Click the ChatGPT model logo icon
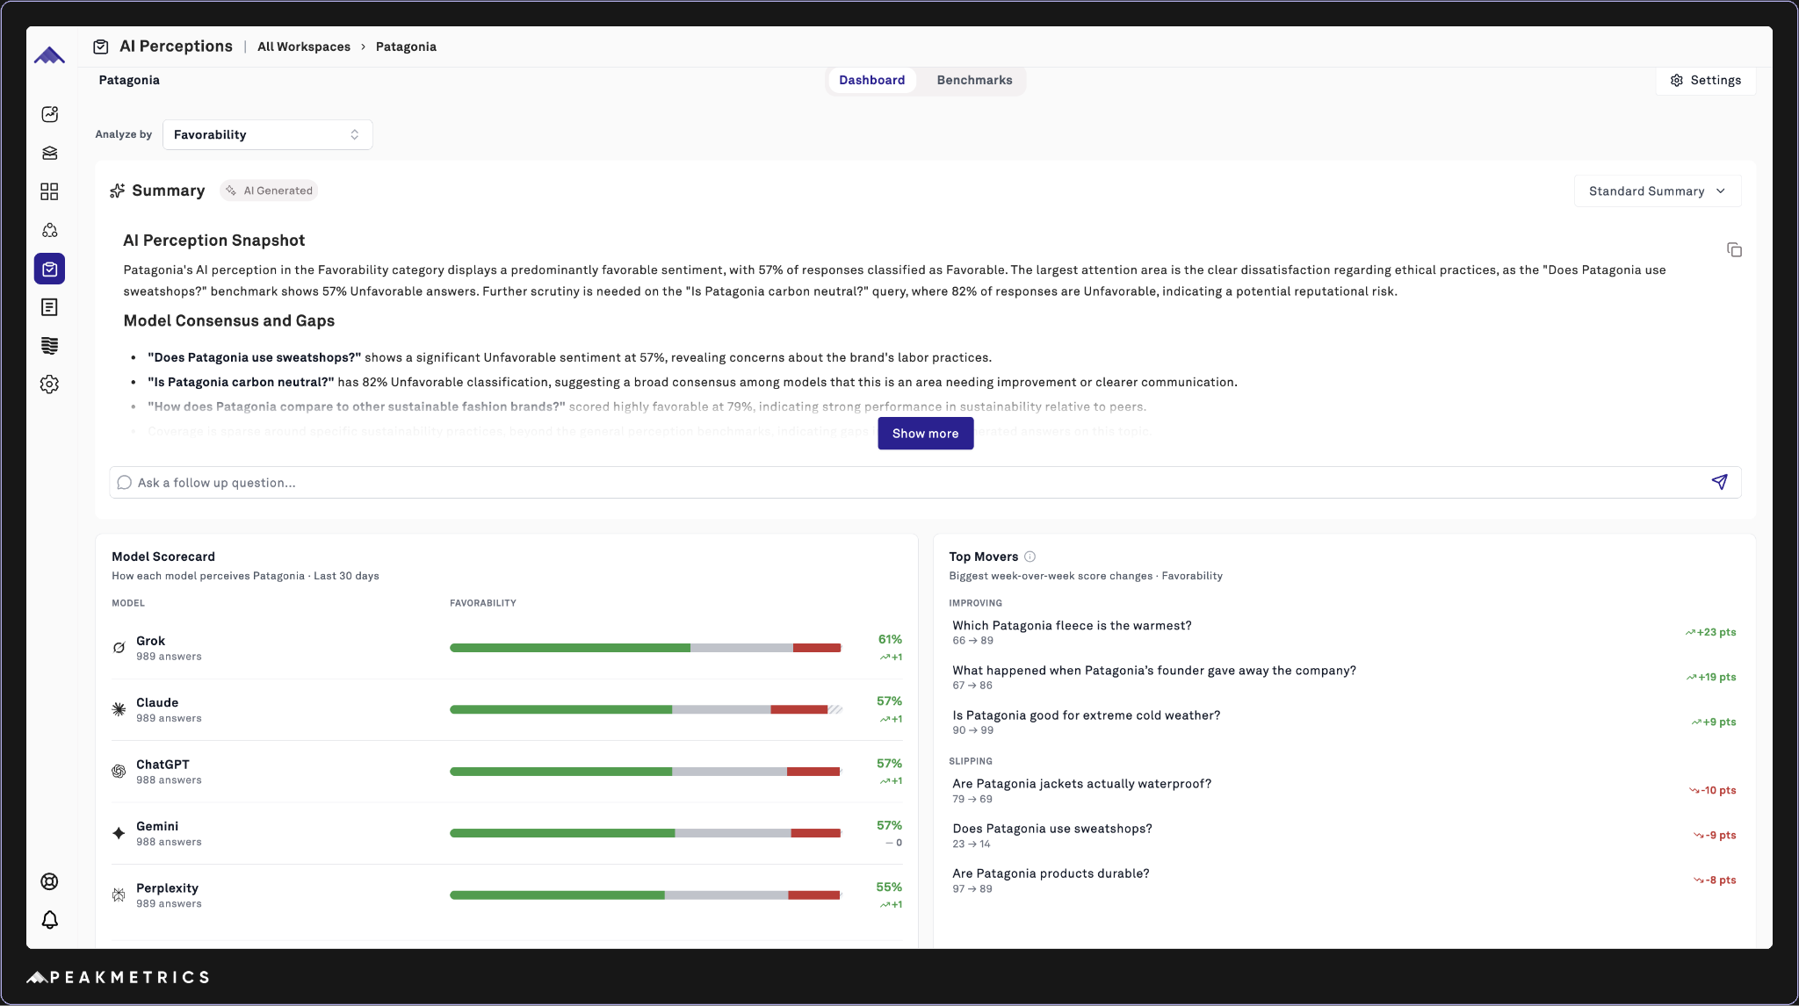Screen dimensions: 1799x1006 coord(119,772)
